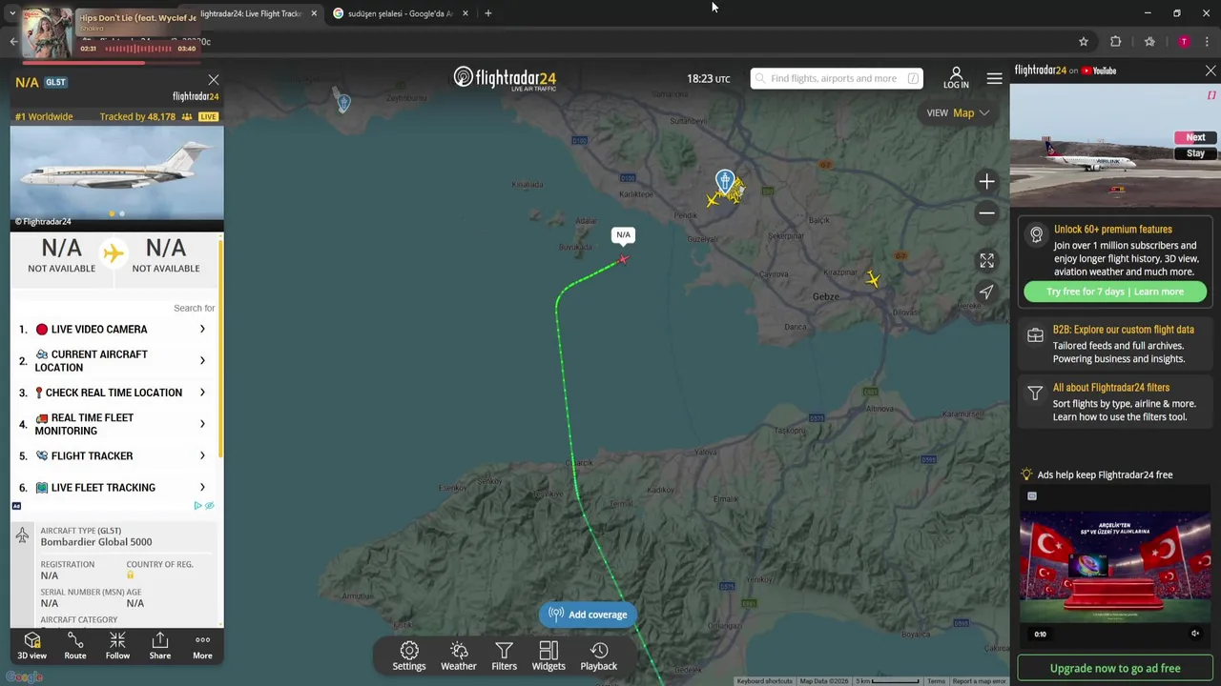1221x686 pixels.
Task: Select the tracked aircraft on the map
Action: [x=623, y=259]
